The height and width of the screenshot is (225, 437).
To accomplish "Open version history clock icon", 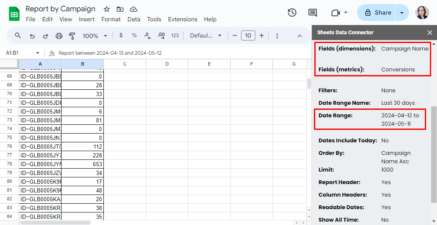I will tap(292, 13).
